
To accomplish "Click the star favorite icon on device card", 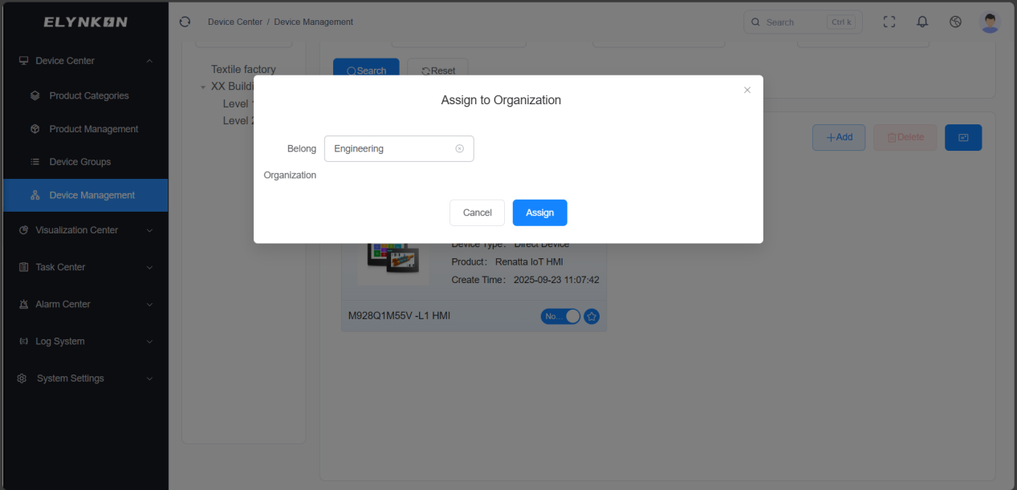I will [592, 316].
